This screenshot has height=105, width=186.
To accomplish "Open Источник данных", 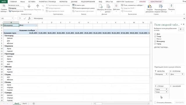I will [x=108, y=8].
